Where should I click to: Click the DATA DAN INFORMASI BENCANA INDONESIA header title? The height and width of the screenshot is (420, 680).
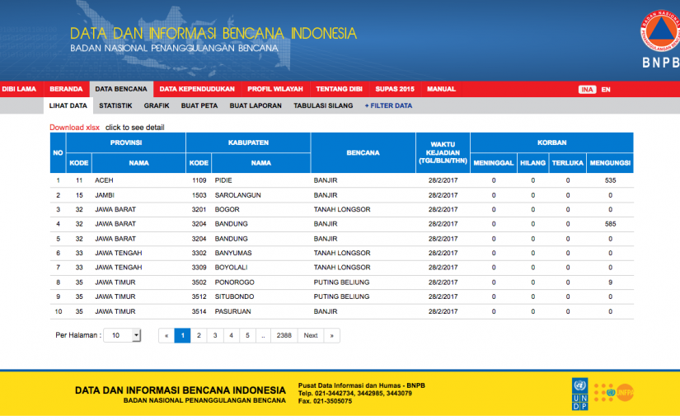pos(213,34)
